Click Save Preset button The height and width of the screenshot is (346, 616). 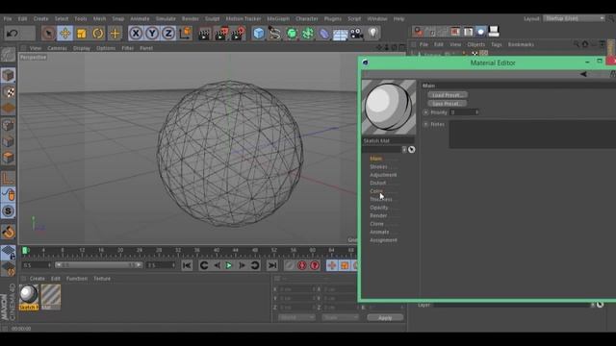(448, 104)
